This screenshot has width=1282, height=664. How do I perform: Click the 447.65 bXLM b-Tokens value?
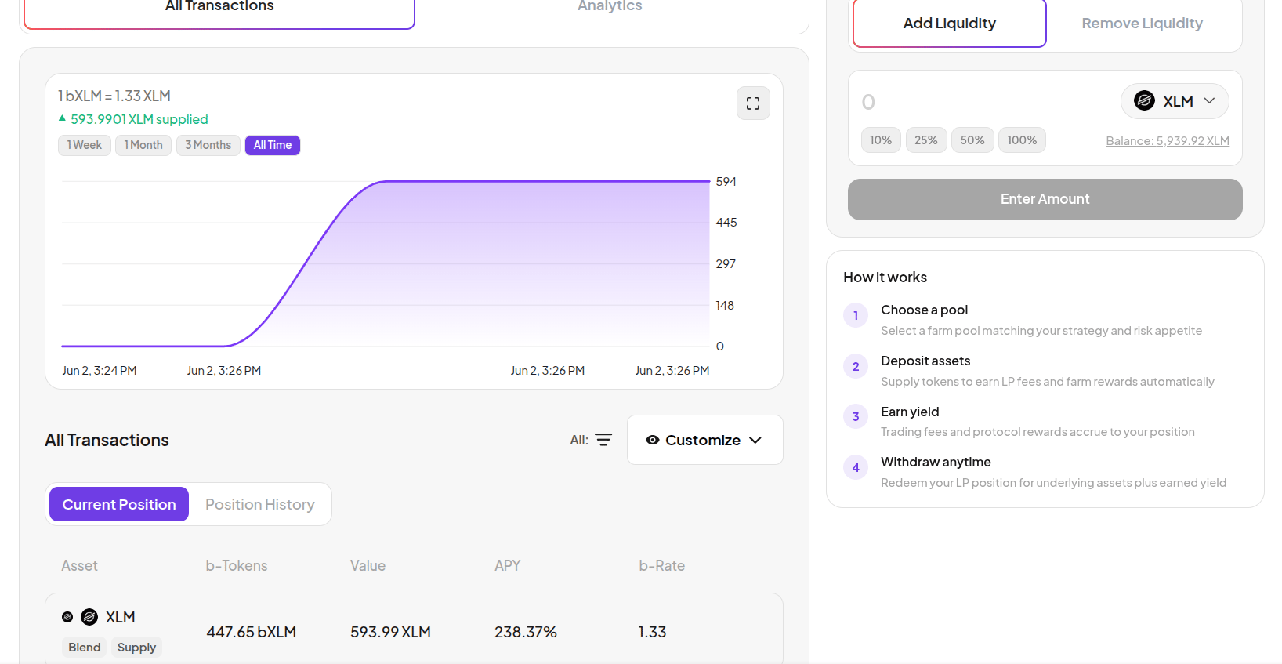click(x=252, y=632)
